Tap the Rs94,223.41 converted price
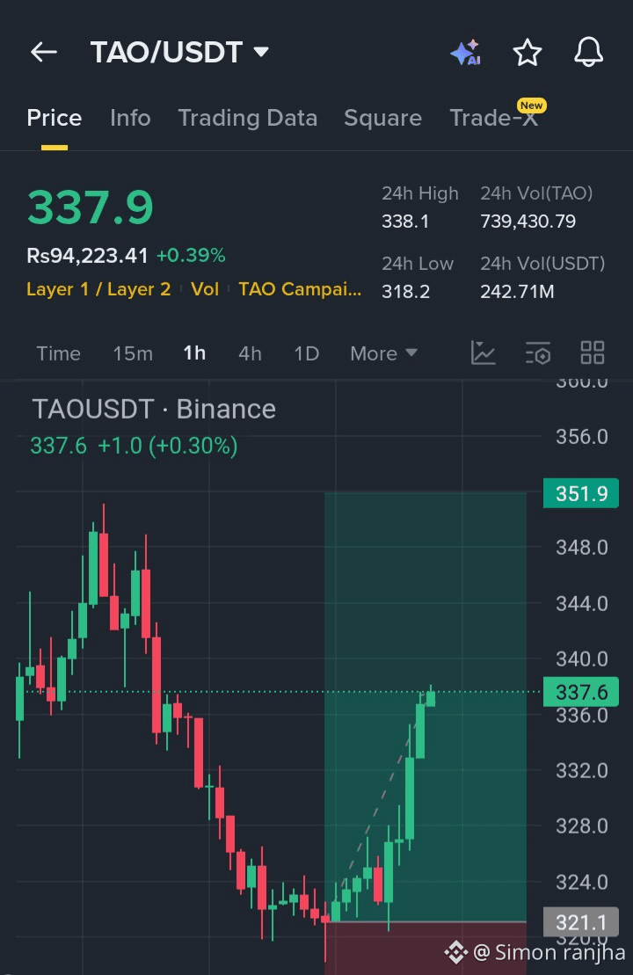 [87, 256]
